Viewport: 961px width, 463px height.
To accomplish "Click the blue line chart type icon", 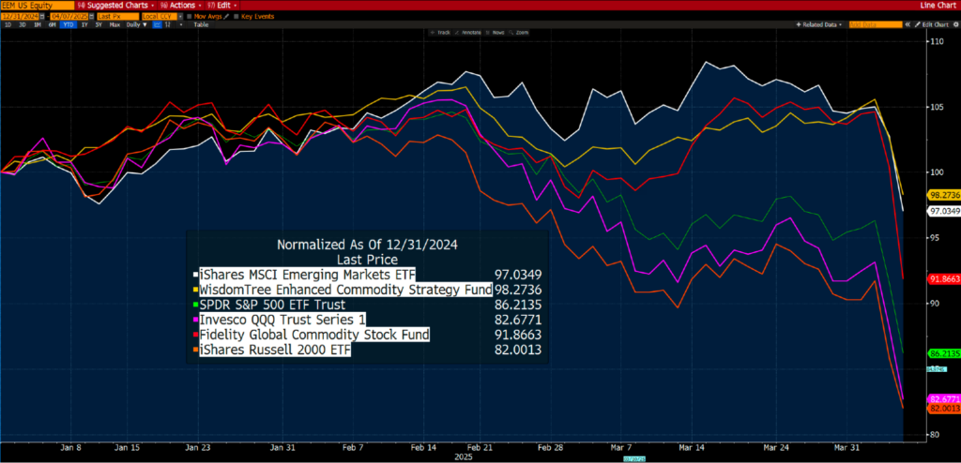I will click(x=158, y=25).
